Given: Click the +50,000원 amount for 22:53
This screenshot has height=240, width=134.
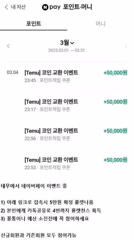Looking at the screenshot, I should pos(116,160).
